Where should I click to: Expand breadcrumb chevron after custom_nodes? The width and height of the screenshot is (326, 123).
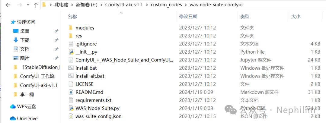pyautogui.click(x=185, y=5)
